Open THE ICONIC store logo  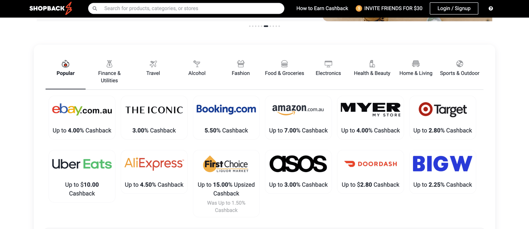tap(154, 110)
